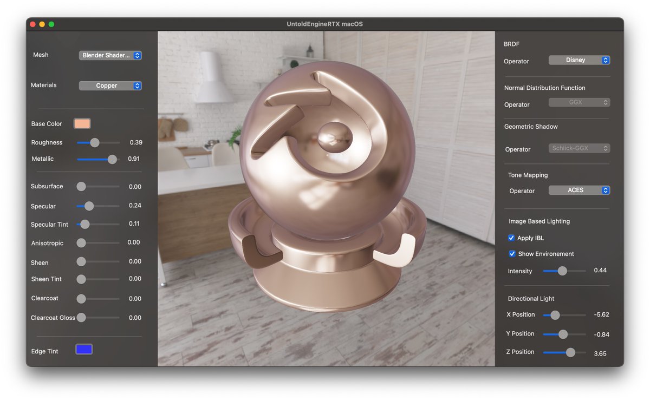
Task: Click the Y Position value -0.84
Action: [601, 334]
